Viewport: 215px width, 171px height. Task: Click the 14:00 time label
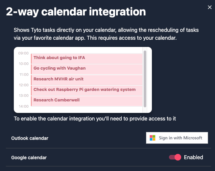tap(24, 106)
